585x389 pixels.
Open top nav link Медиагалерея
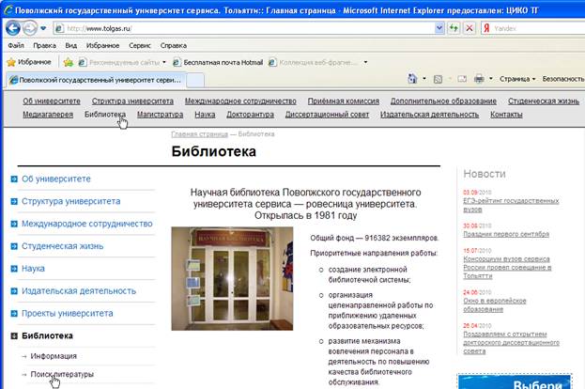[x=48, y=115]
